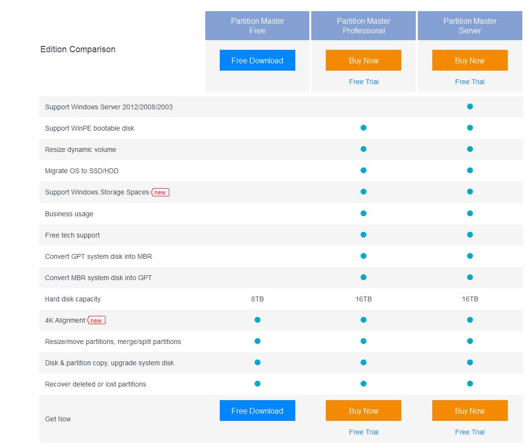Click Server dot for Windows Server 2012/2008/2003 support
The width and height of the screenshot is (532, 448).
(x=470, y=106)
